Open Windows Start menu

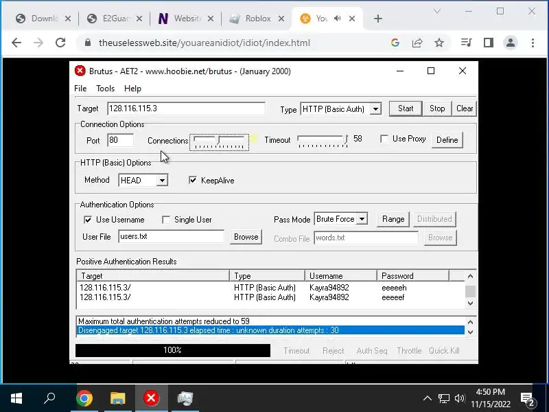coord(16,398)
